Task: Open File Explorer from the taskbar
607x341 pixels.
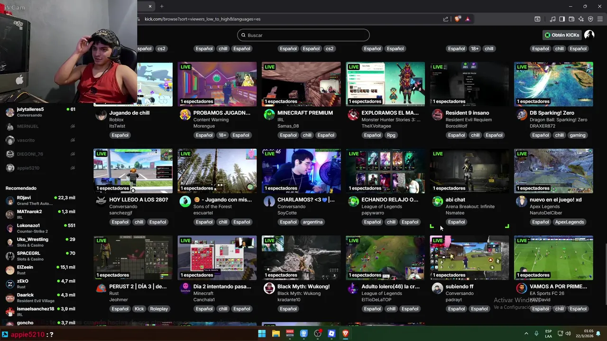Action: click(x=276, y=333)
